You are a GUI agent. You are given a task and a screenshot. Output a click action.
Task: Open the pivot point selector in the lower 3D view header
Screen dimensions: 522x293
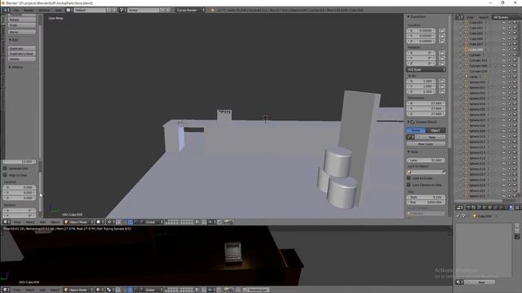(110, 290)
